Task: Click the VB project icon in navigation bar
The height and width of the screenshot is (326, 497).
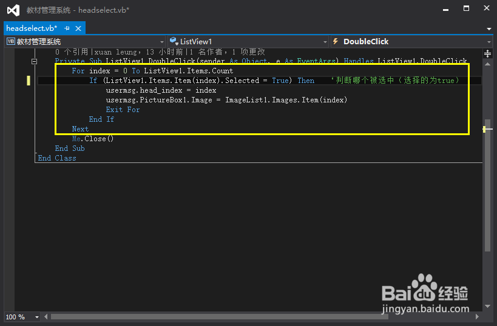Action: click(x=11, y=41)
